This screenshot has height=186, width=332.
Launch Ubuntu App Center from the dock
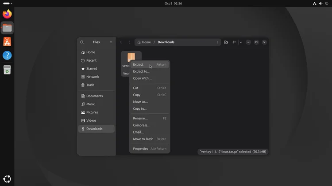click(7, 41)
